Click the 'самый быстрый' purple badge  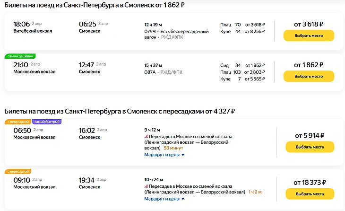[47, 122]
